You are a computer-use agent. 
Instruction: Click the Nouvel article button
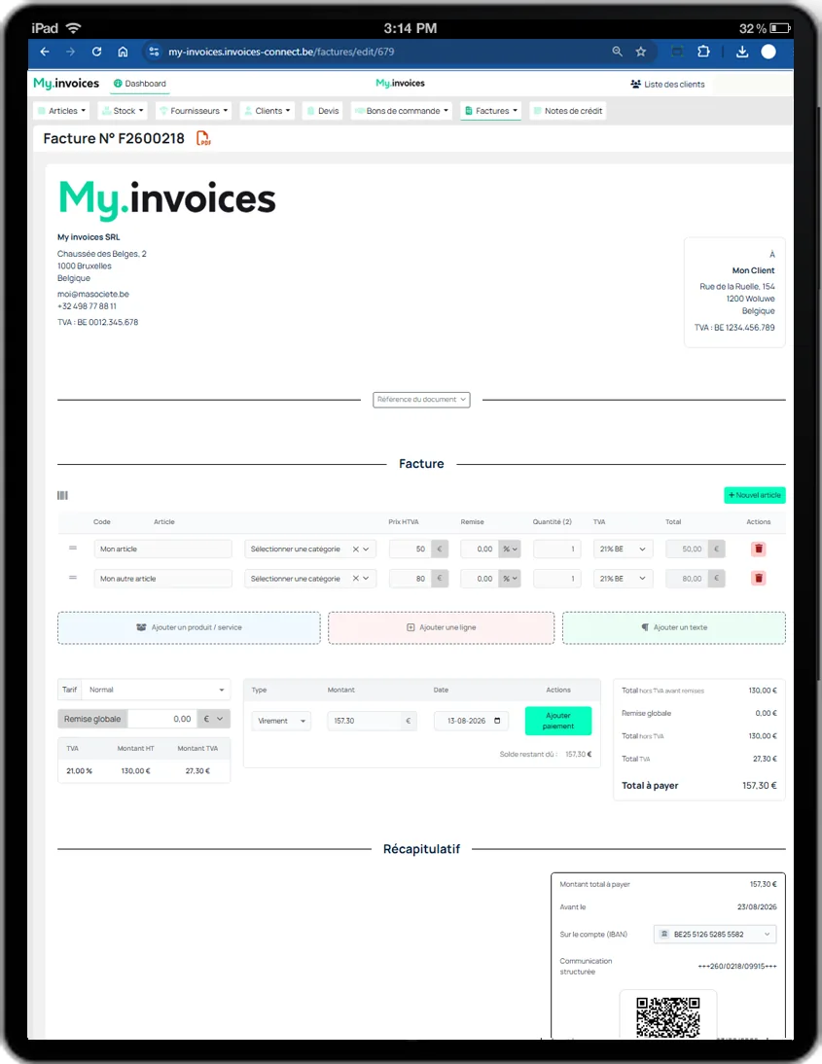755,495
